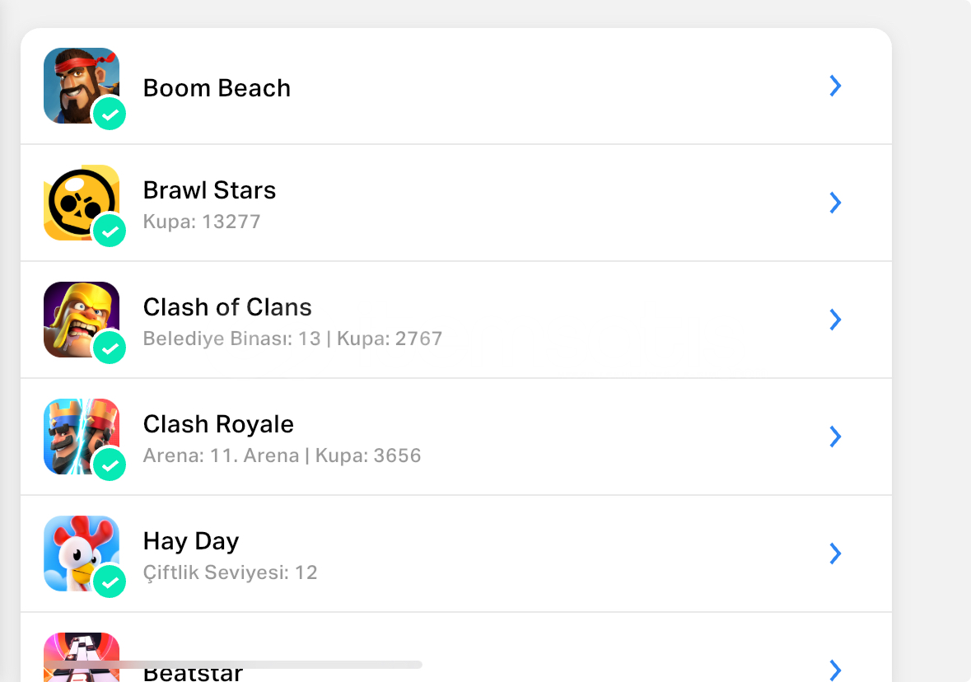Screen dimensions: 971x682
Task: Open Clash Royale details via chevron
Action: 835,437
